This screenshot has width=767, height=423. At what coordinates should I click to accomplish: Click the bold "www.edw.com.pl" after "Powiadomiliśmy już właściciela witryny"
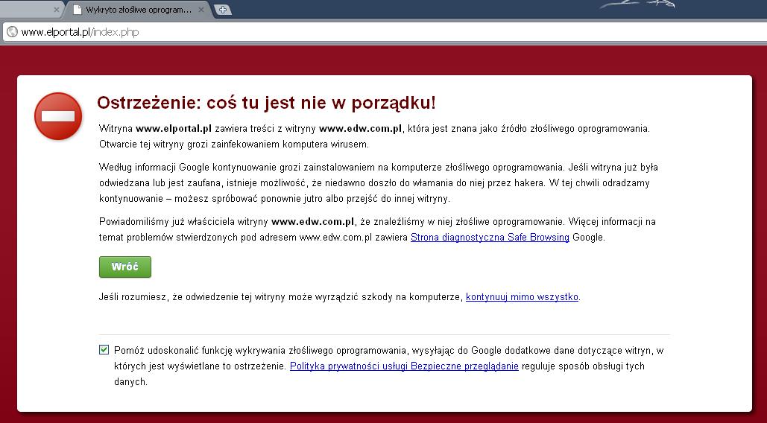312,222
